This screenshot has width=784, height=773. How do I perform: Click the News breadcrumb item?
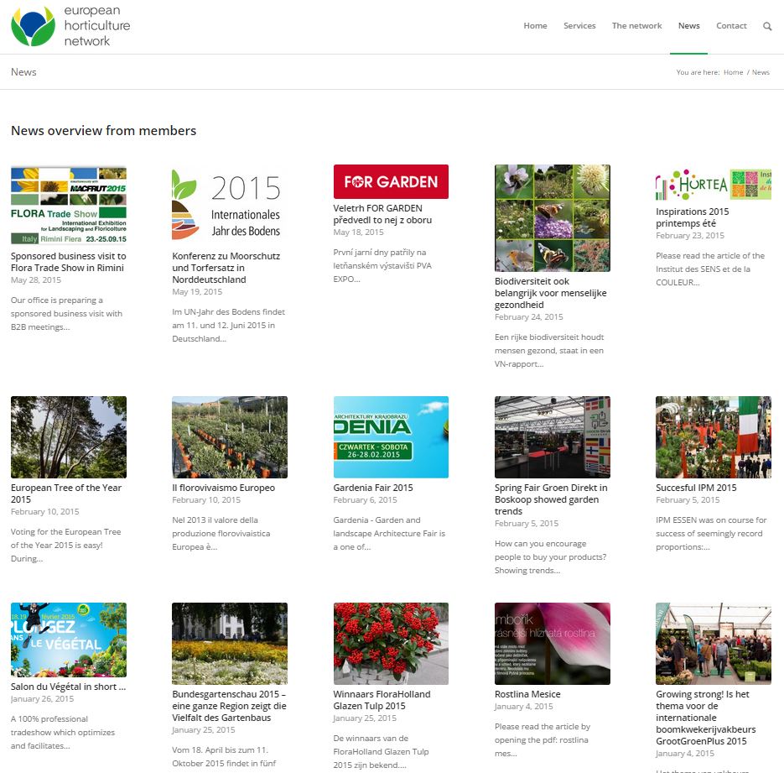[761, 72]
